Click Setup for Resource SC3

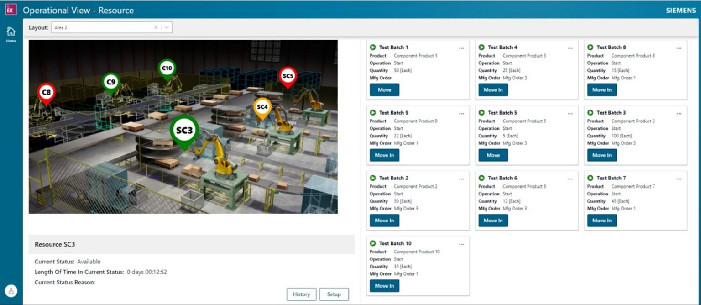click(334, 294)
